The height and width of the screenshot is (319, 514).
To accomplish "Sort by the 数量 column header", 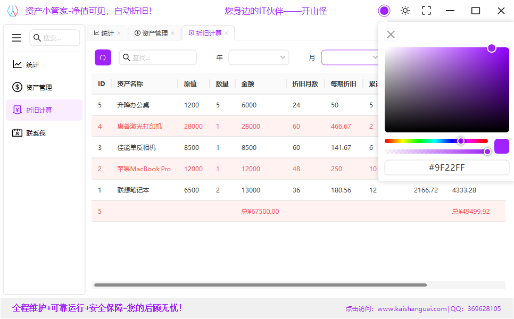I will (x=222, y=84).
